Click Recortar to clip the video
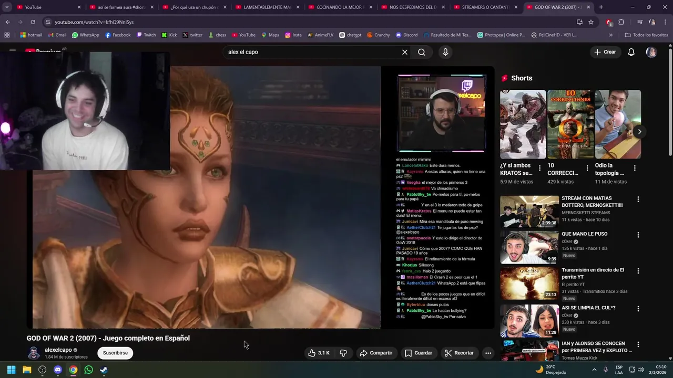Viewport: 673px width, 378px height. click(458, 353)
